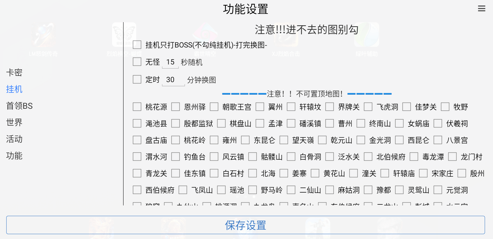Image resolution: width=493 pixels, height=239 pixels.
Task: Tick the 乾元山 box
Action: pos(322,140)
